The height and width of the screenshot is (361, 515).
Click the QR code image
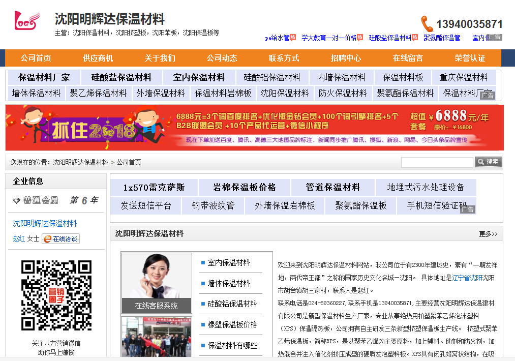click(56, 295)
